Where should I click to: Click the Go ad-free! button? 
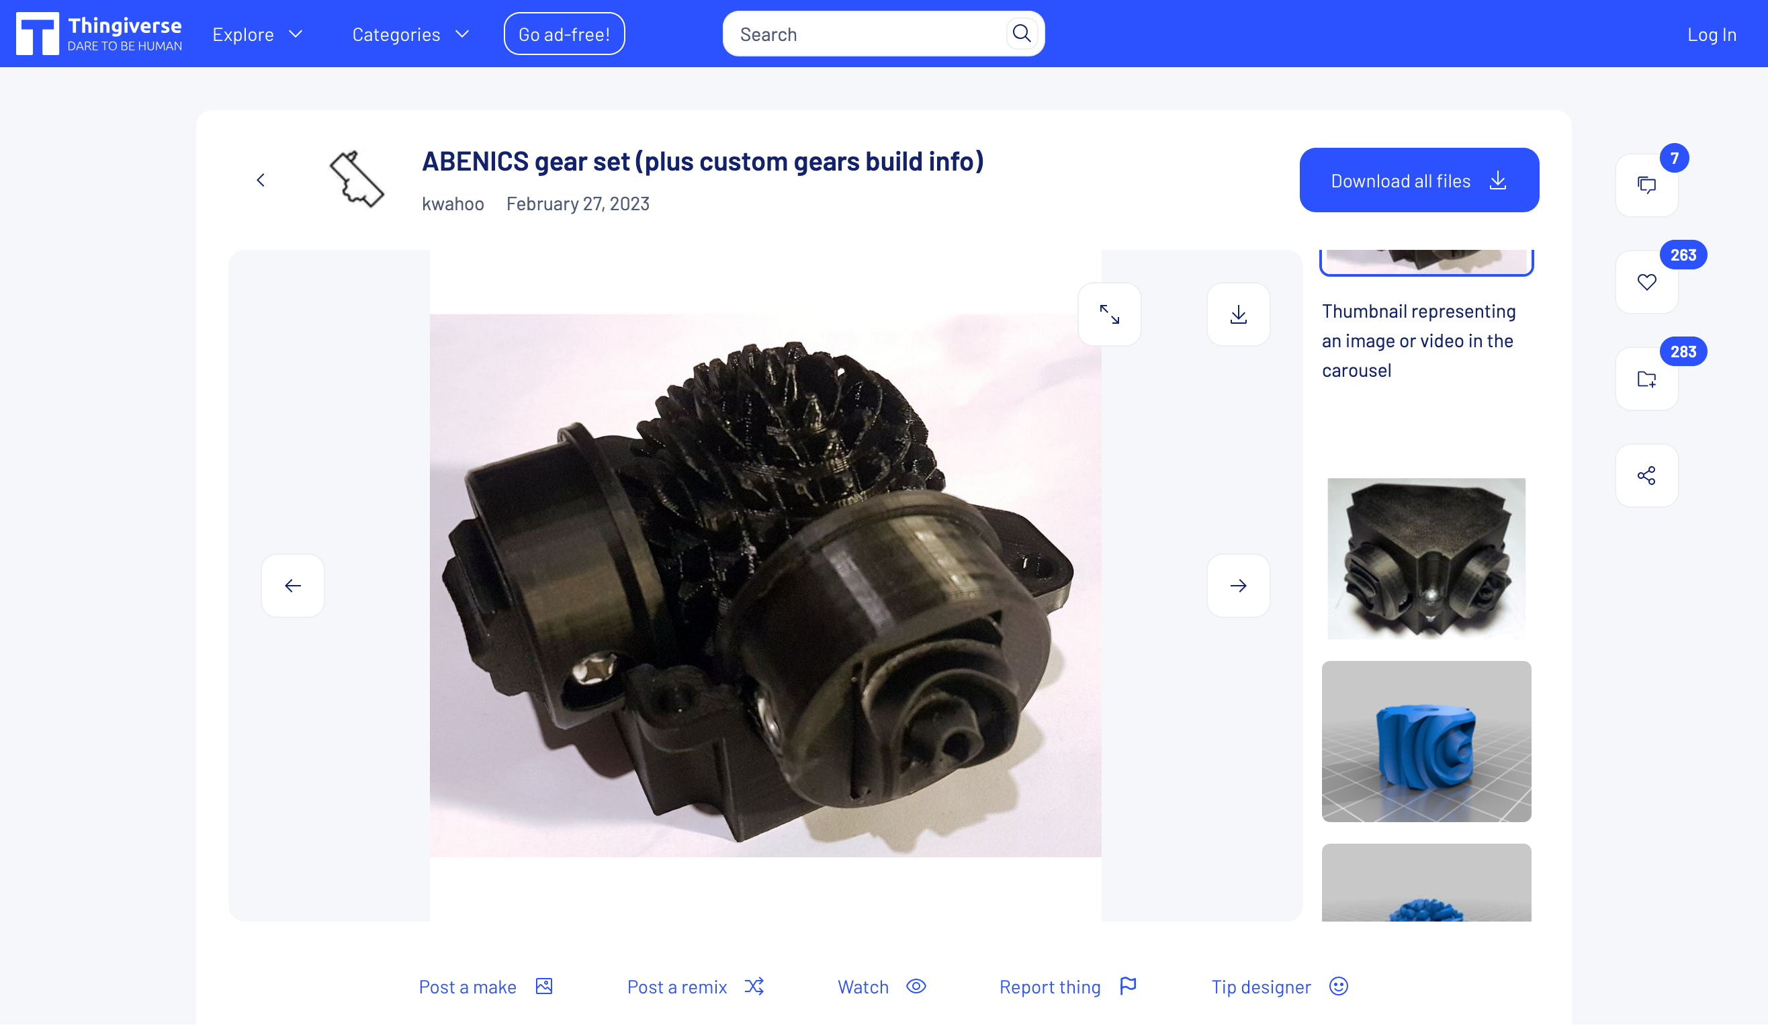tap(564, 34)
